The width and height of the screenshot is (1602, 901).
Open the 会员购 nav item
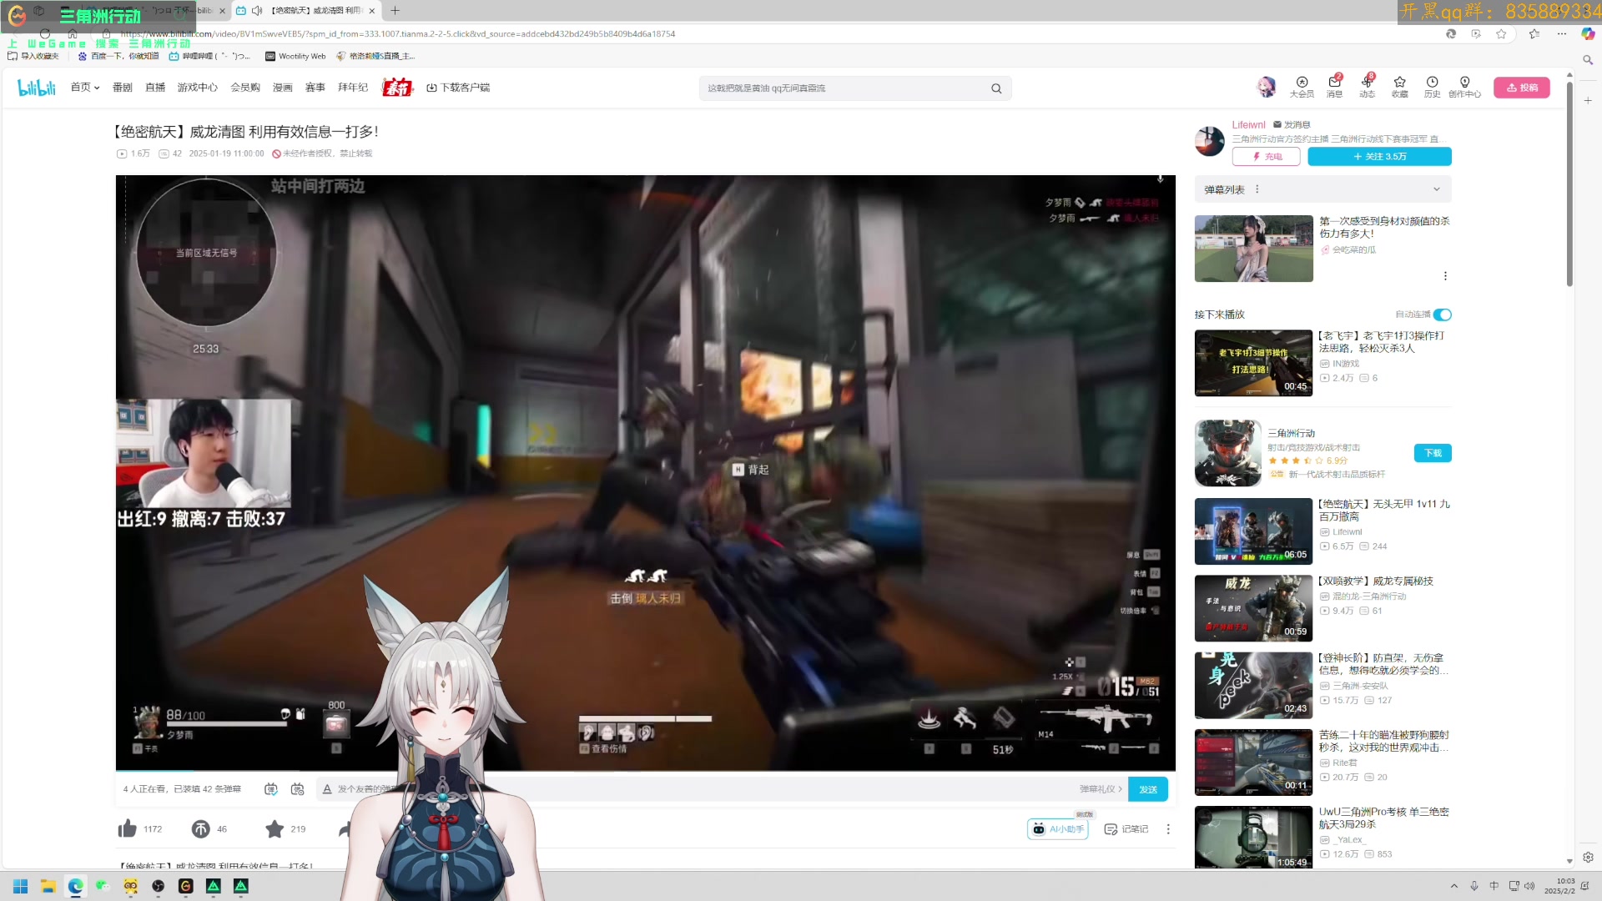pos(245,88)
